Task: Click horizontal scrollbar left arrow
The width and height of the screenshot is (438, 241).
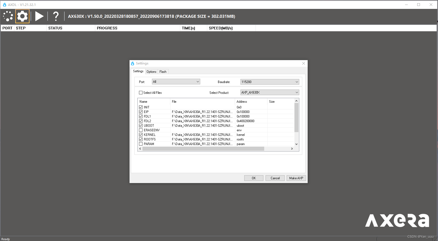Action: [x=140, y=149]
